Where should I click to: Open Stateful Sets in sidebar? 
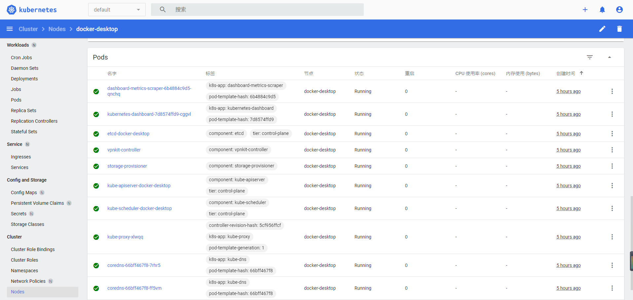click(x=24, y=132)
